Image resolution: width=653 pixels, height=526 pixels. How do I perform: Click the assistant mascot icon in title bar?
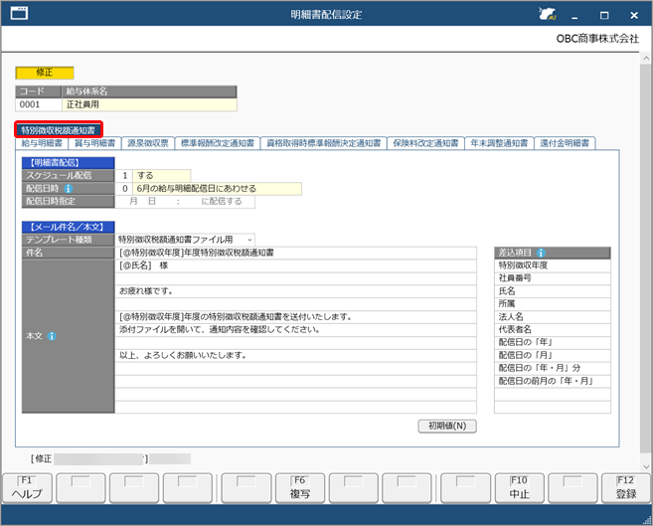click(x=548, y=14)
